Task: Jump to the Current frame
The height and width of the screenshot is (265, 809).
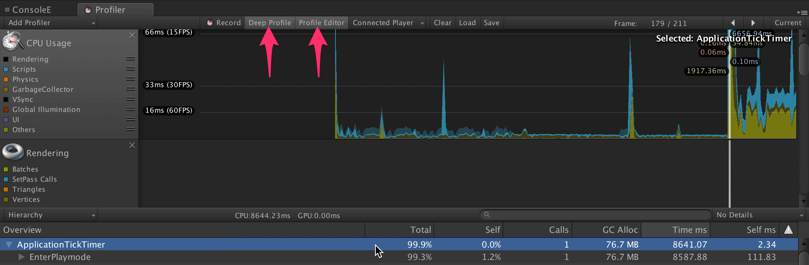Action: (x=788, y=23)
